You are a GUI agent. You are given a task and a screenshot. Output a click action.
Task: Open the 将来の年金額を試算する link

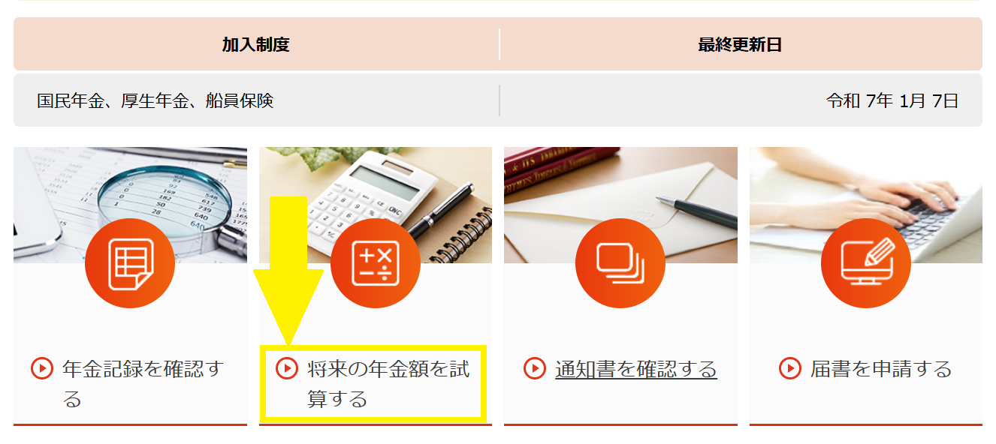(388, 383)
